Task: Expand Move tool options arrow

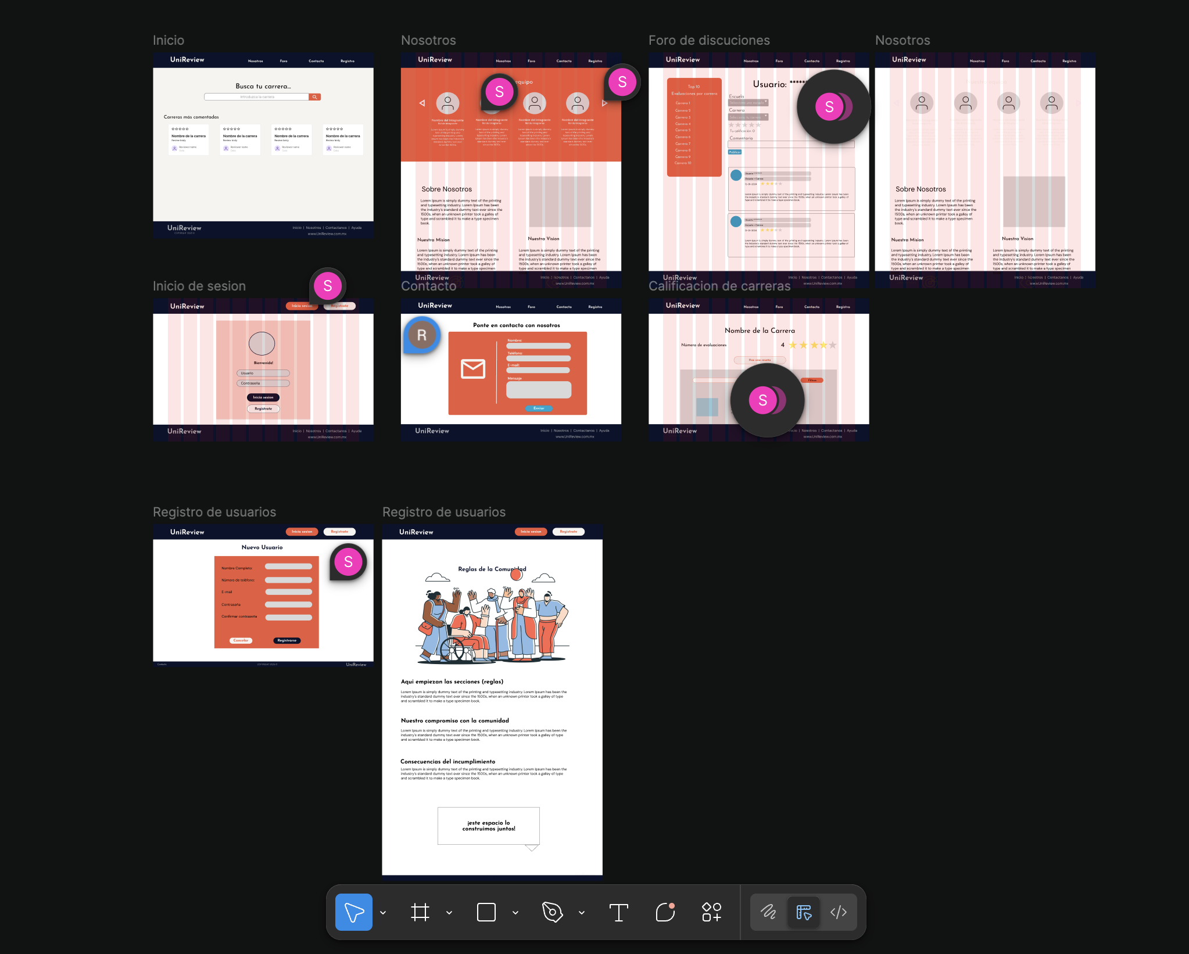Action: 383,912
